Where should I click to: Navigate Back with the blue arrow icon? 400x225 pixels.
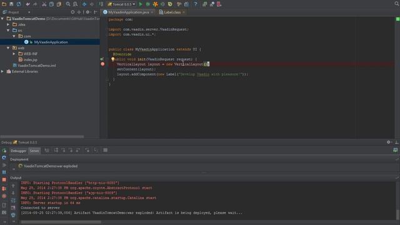[84, 4]
